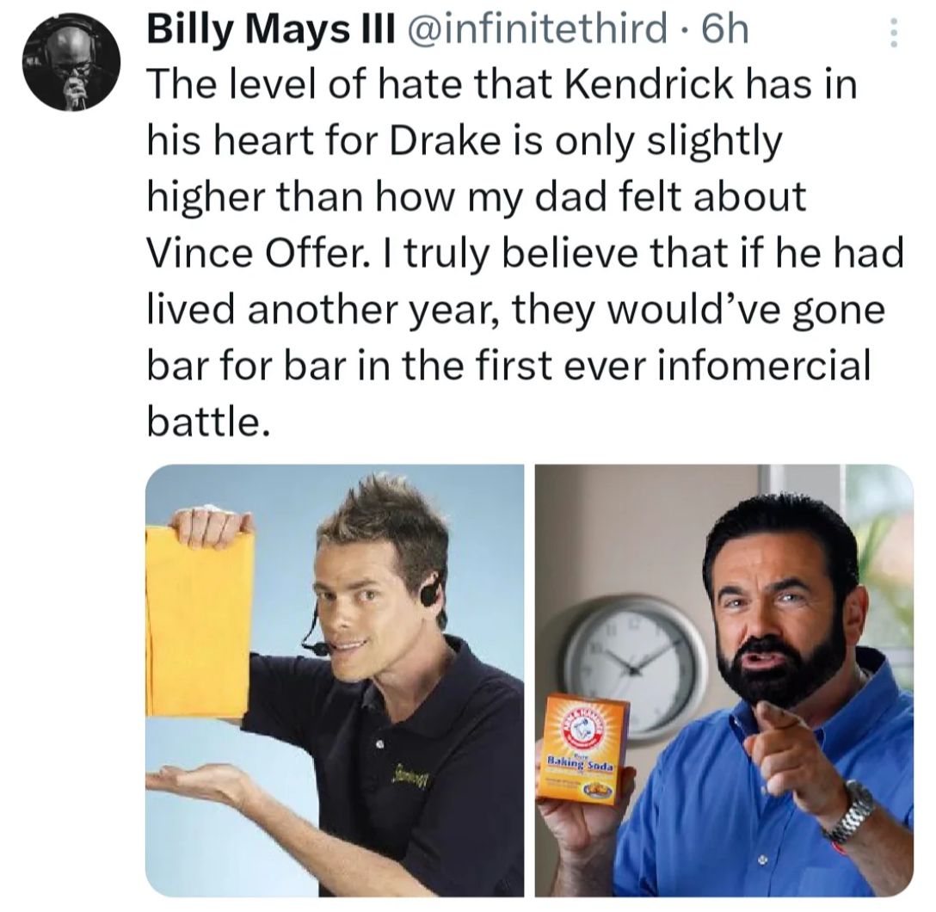936x912 pixels.
Task: Open the tweet's three-dot more options menu
Action: pos(892,34)
